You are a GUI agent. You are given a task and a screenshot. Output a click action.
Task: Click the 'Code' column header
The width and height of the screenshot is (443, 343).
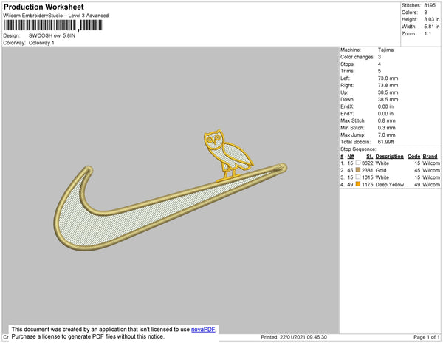[414, 157]
